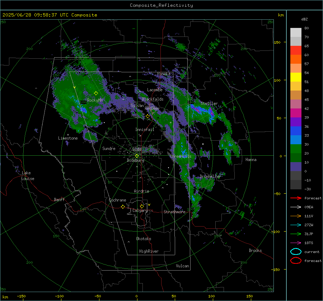
Task: Click the bright yellow 54 dBZ swatch
Action: pos(296,77)
